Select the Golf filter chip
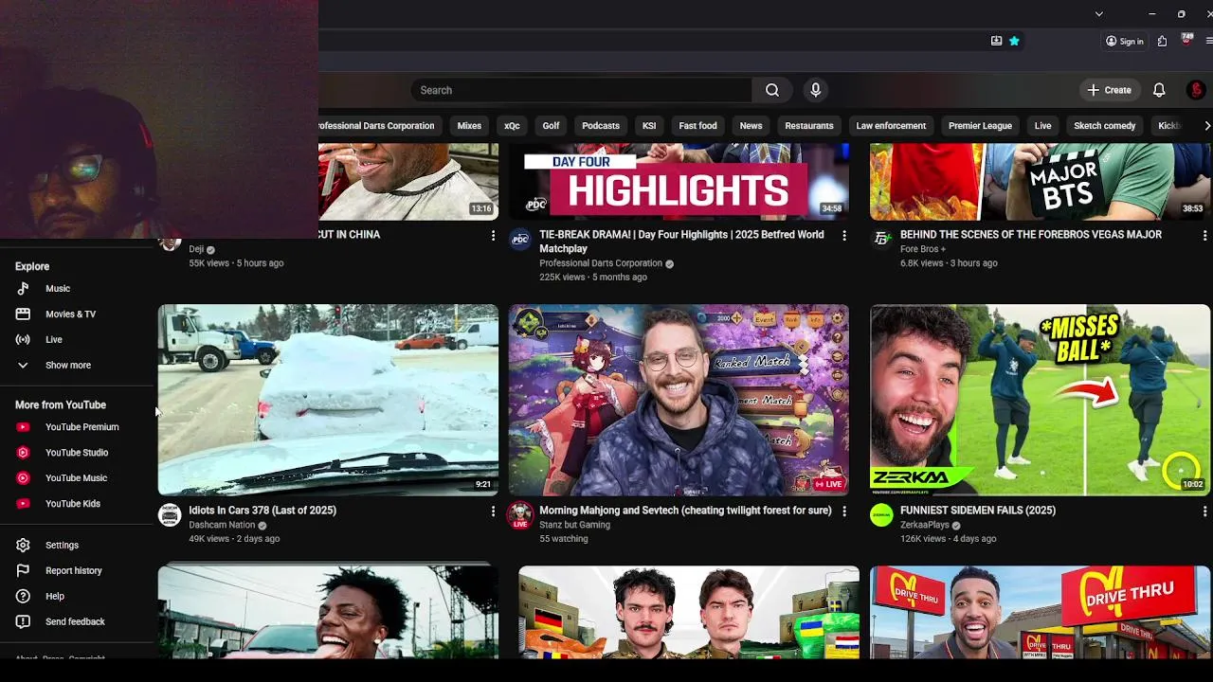Viewport: 1213px width, 682px height. coord(551,126)
